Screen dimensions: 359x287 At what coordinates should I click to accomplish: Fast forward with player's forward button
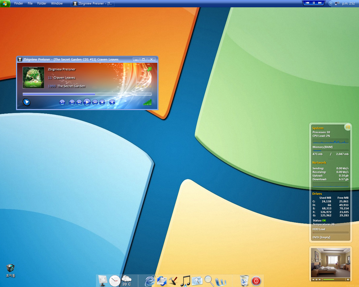[95, 102]
